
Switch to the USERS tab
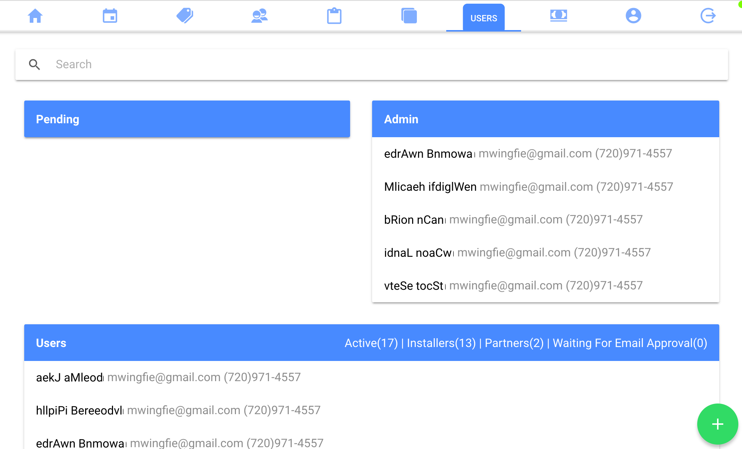click(x=484, y=17)
